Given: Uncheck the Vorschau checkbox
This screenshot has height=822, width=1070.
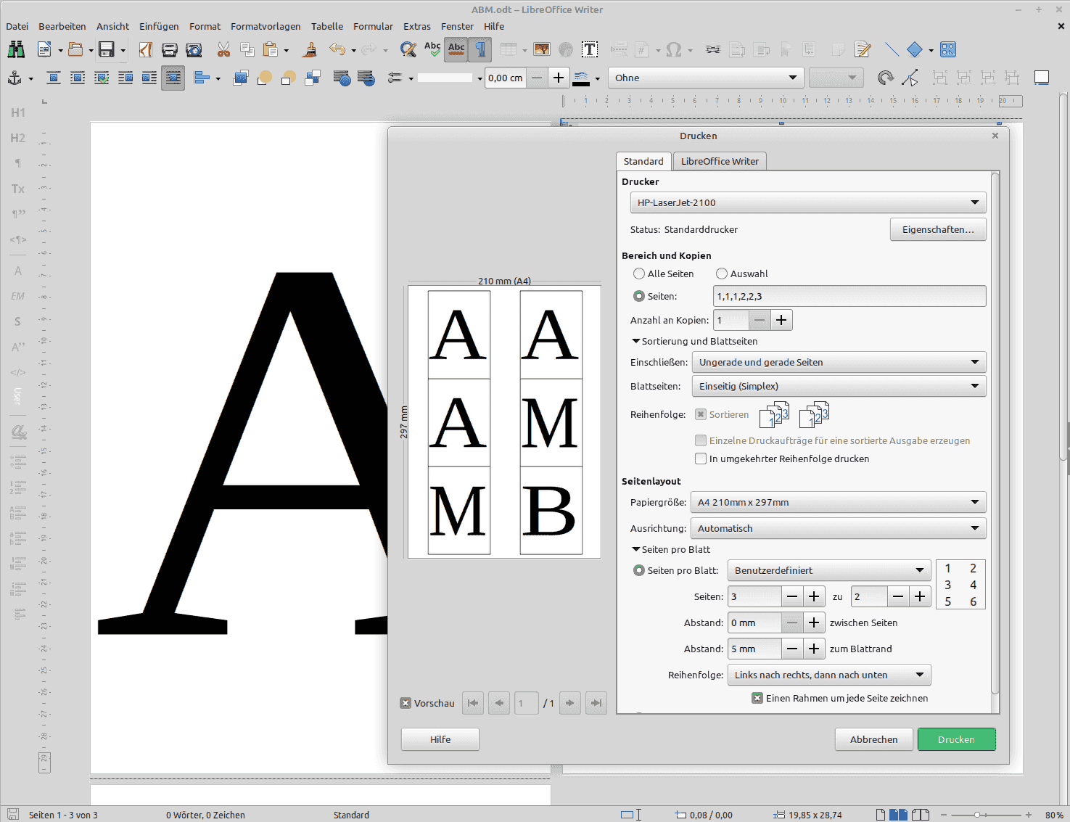Looking at the screenshot, I should [x=406, y=703].
